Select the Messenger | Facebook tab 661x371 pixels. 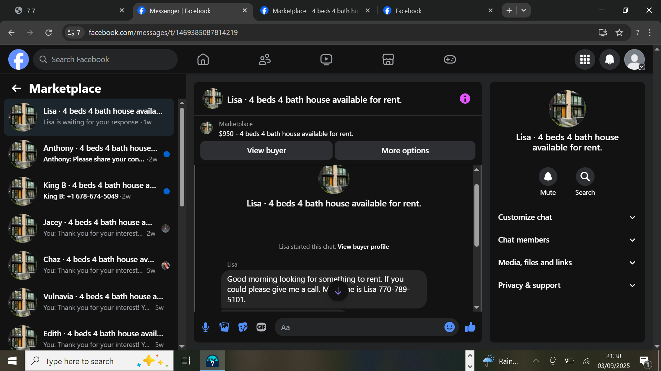click(x=193, y=11)
